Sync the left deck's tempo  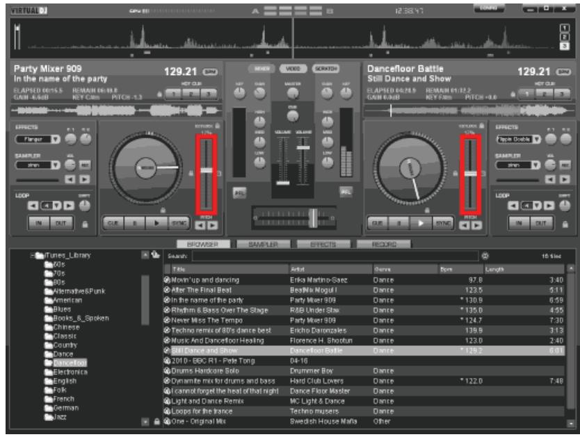(179, 223)
